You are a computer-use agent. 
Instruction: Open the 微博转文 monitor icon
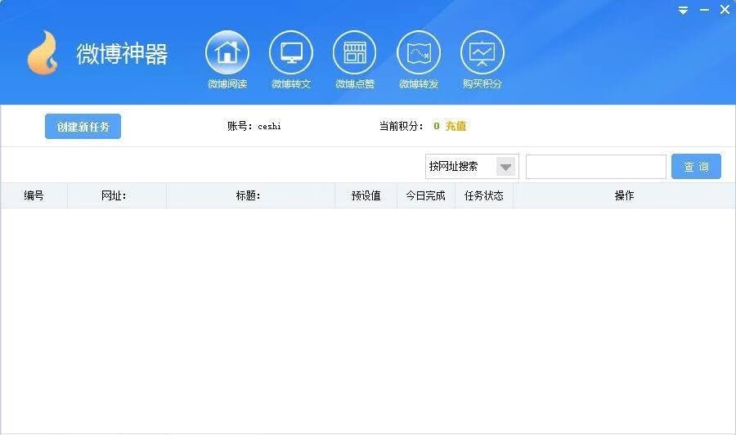tap(291, 52)
